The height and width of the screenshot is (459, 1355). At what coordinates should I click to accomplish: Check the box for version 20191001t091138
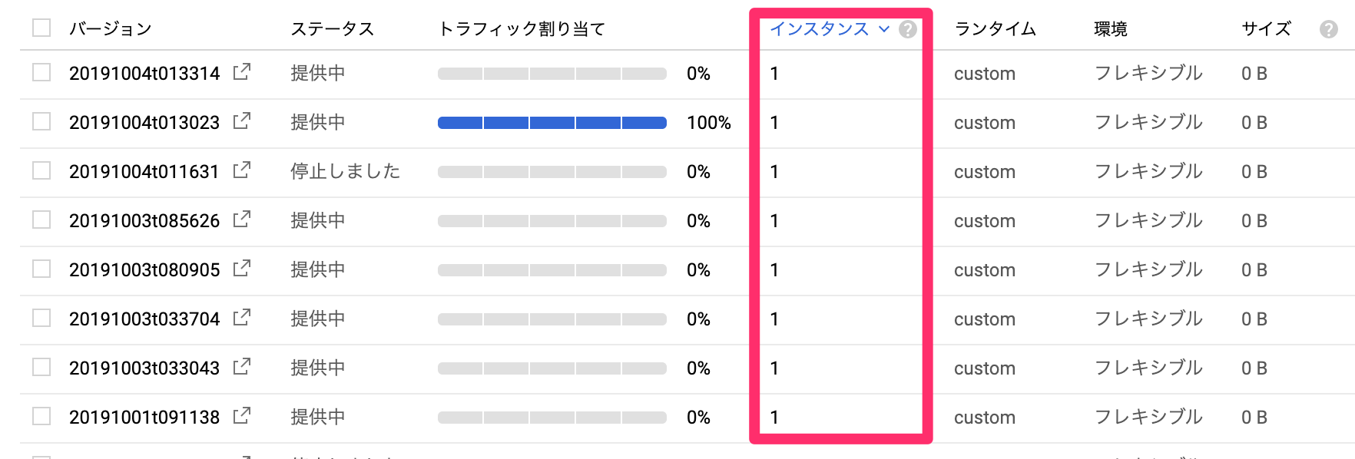(41, 416)
